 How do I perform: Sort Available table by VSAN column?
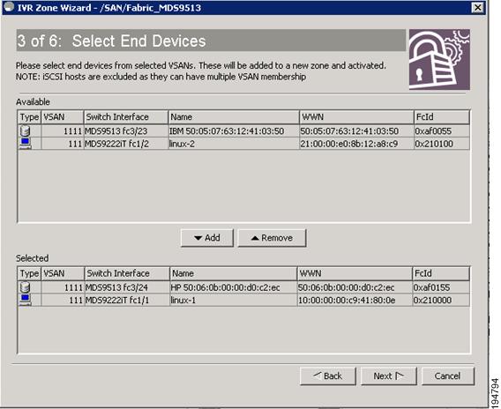[x=63, y=117]
